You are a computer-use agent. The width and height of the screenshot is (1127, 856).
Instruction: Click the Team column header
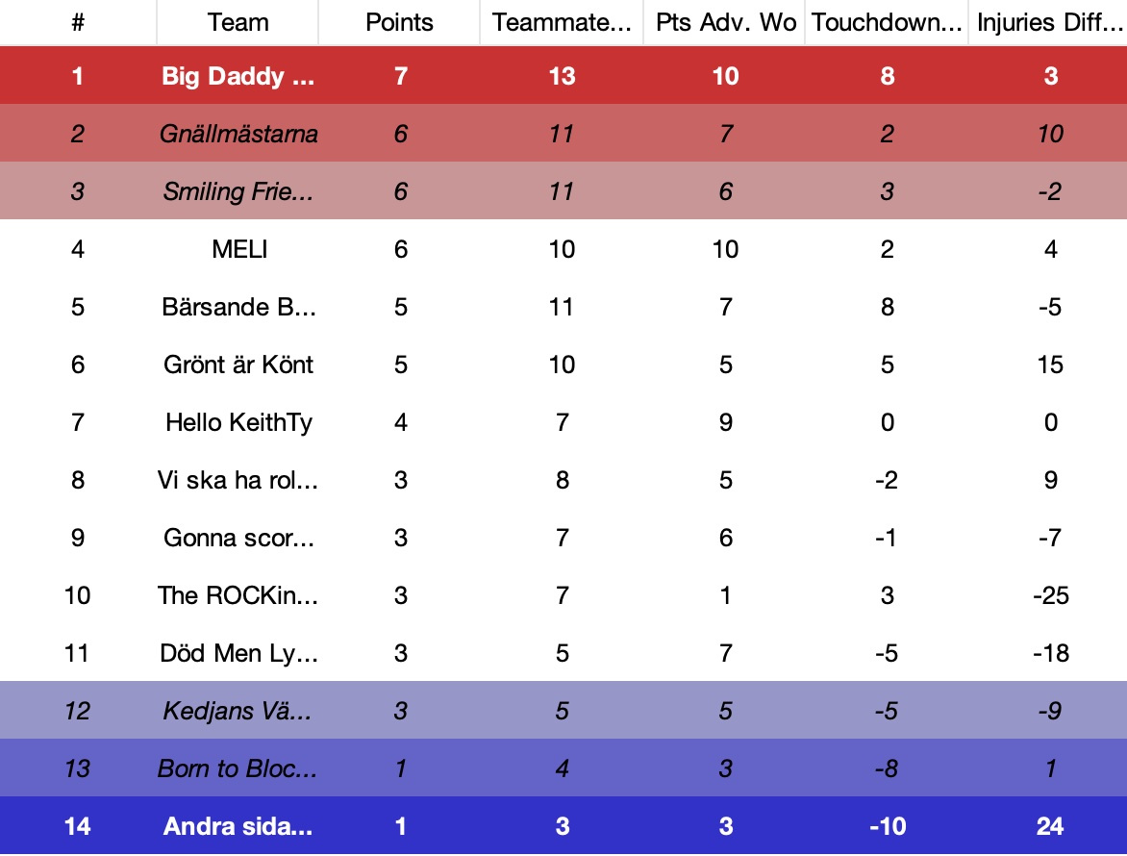pyautogui.click(x=238, y=22)
